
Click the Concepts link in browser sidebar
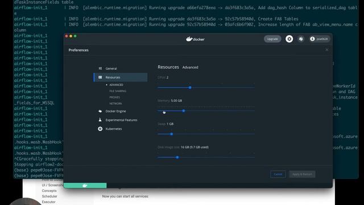coord(49,191)
